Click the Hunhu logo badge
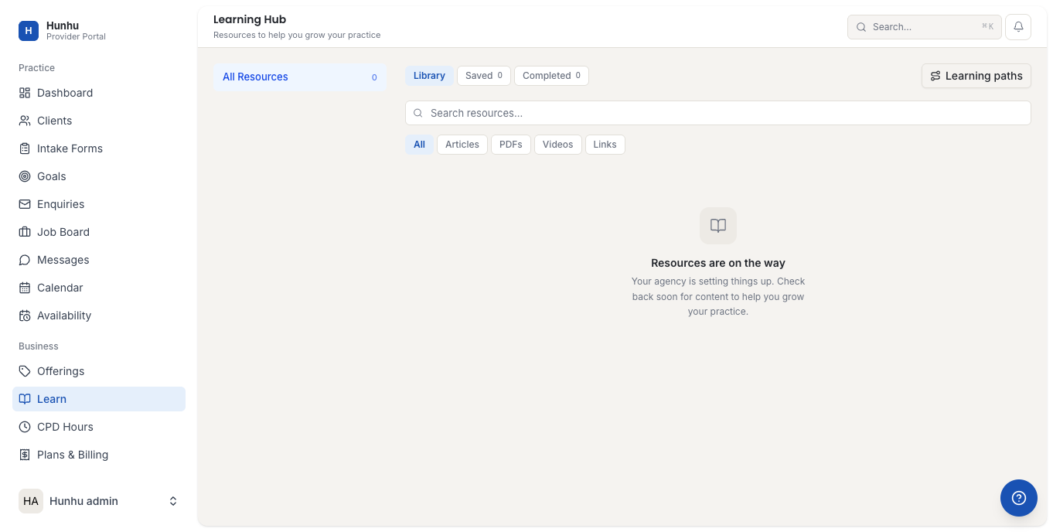 click(x=29, y=31)
